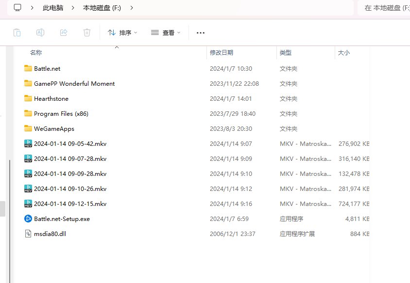Select file name 2024-01-14 09-05-42.mkv
Image resolution: width=410 pixels, height=283 pixels.
(70, 144)
